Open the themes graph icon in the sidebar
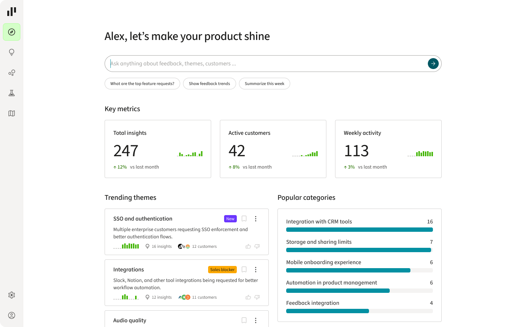This screenshot has height=327, width=523. tap(11, 72)
